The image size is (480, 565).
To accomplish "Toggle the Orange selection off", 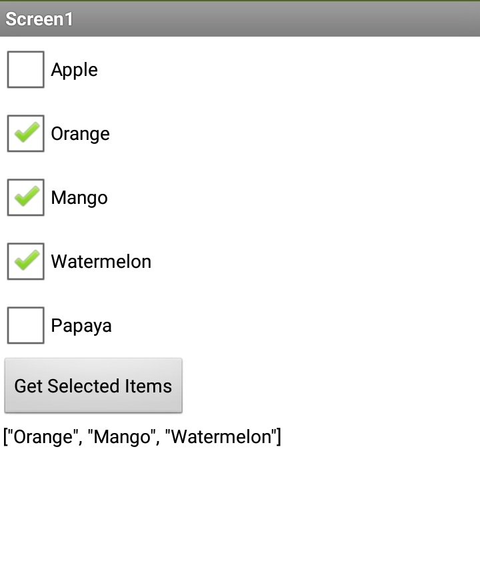I will click(25, 133).
